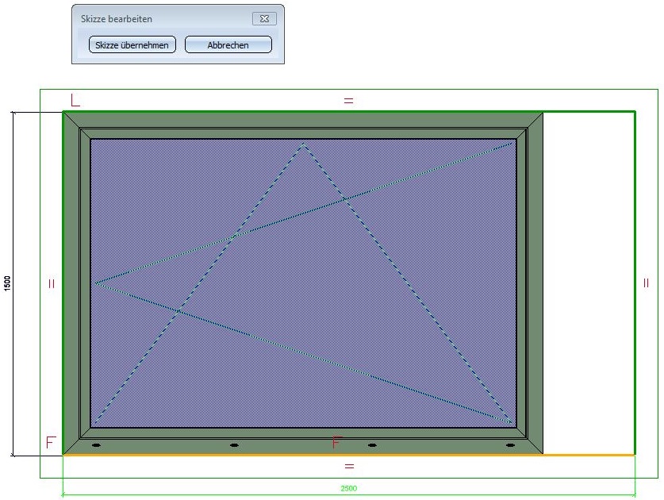
Task: Cancel sketch editing with Abbrechen
Action: tap(228, 45)
